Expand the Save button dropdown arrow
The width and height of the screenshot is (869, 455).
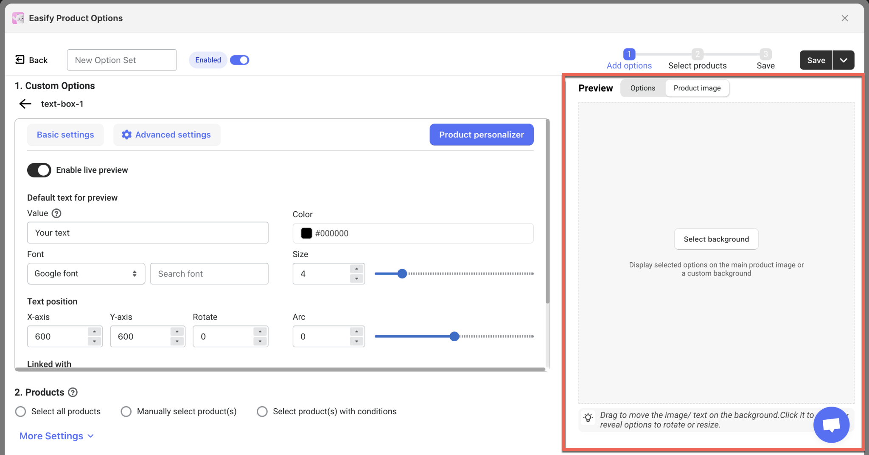(844, 60)
